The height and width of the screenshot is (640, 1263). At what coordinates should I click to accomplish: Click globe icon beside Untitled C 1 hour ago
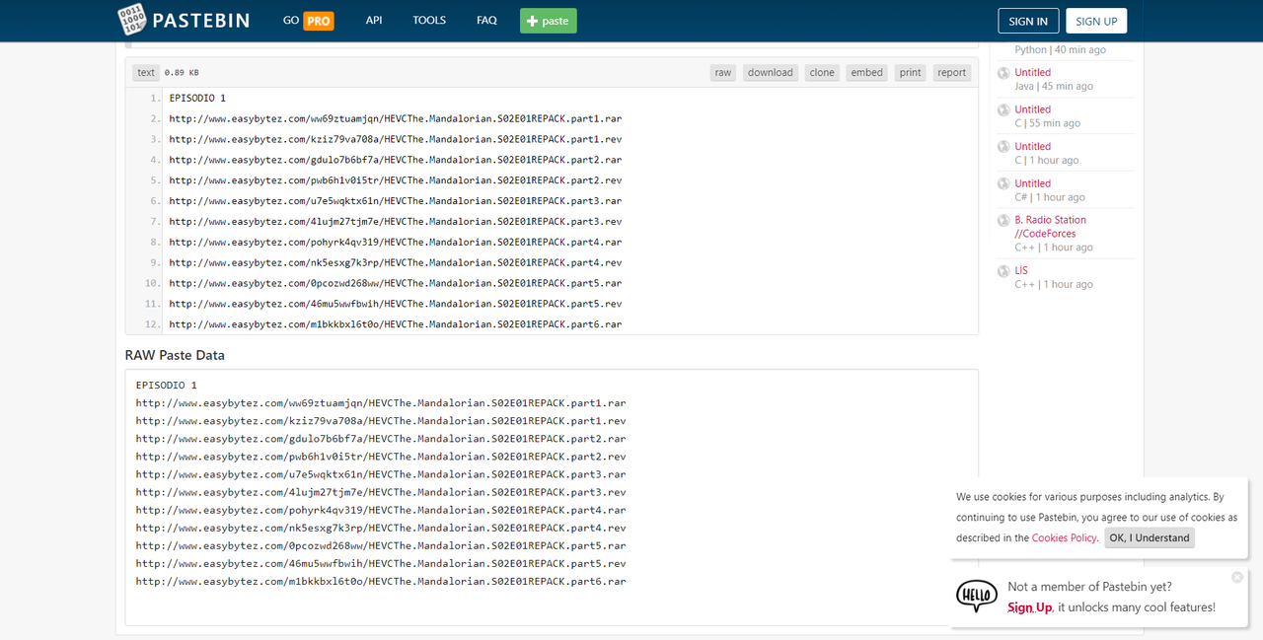[1003, 147]
